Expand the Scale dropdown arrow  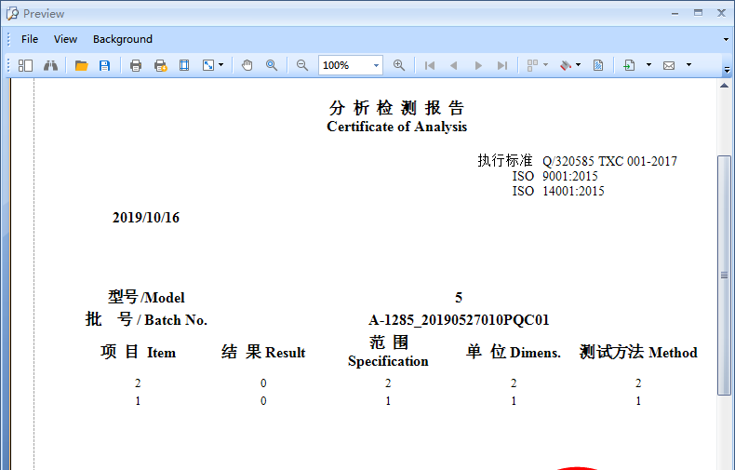point(221,65)
